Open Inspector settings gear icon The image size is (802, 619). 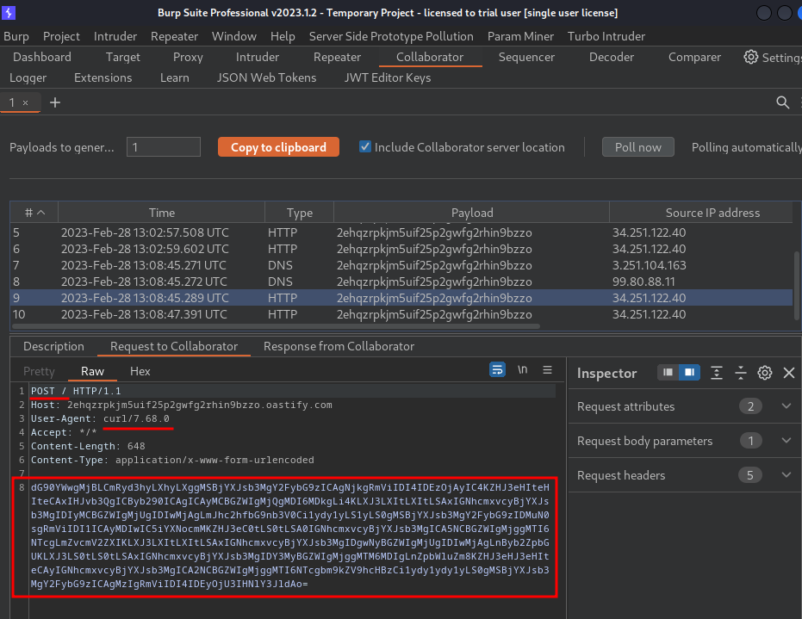765,373
